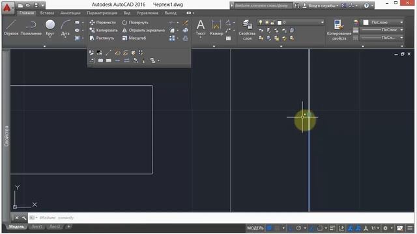Switch to the Лист2 layout tab
This screenshot has width=417, height=234.
point(55,227)
